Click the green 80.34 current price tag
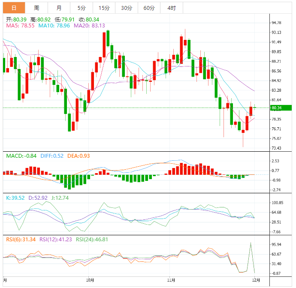 pos(281,108)
